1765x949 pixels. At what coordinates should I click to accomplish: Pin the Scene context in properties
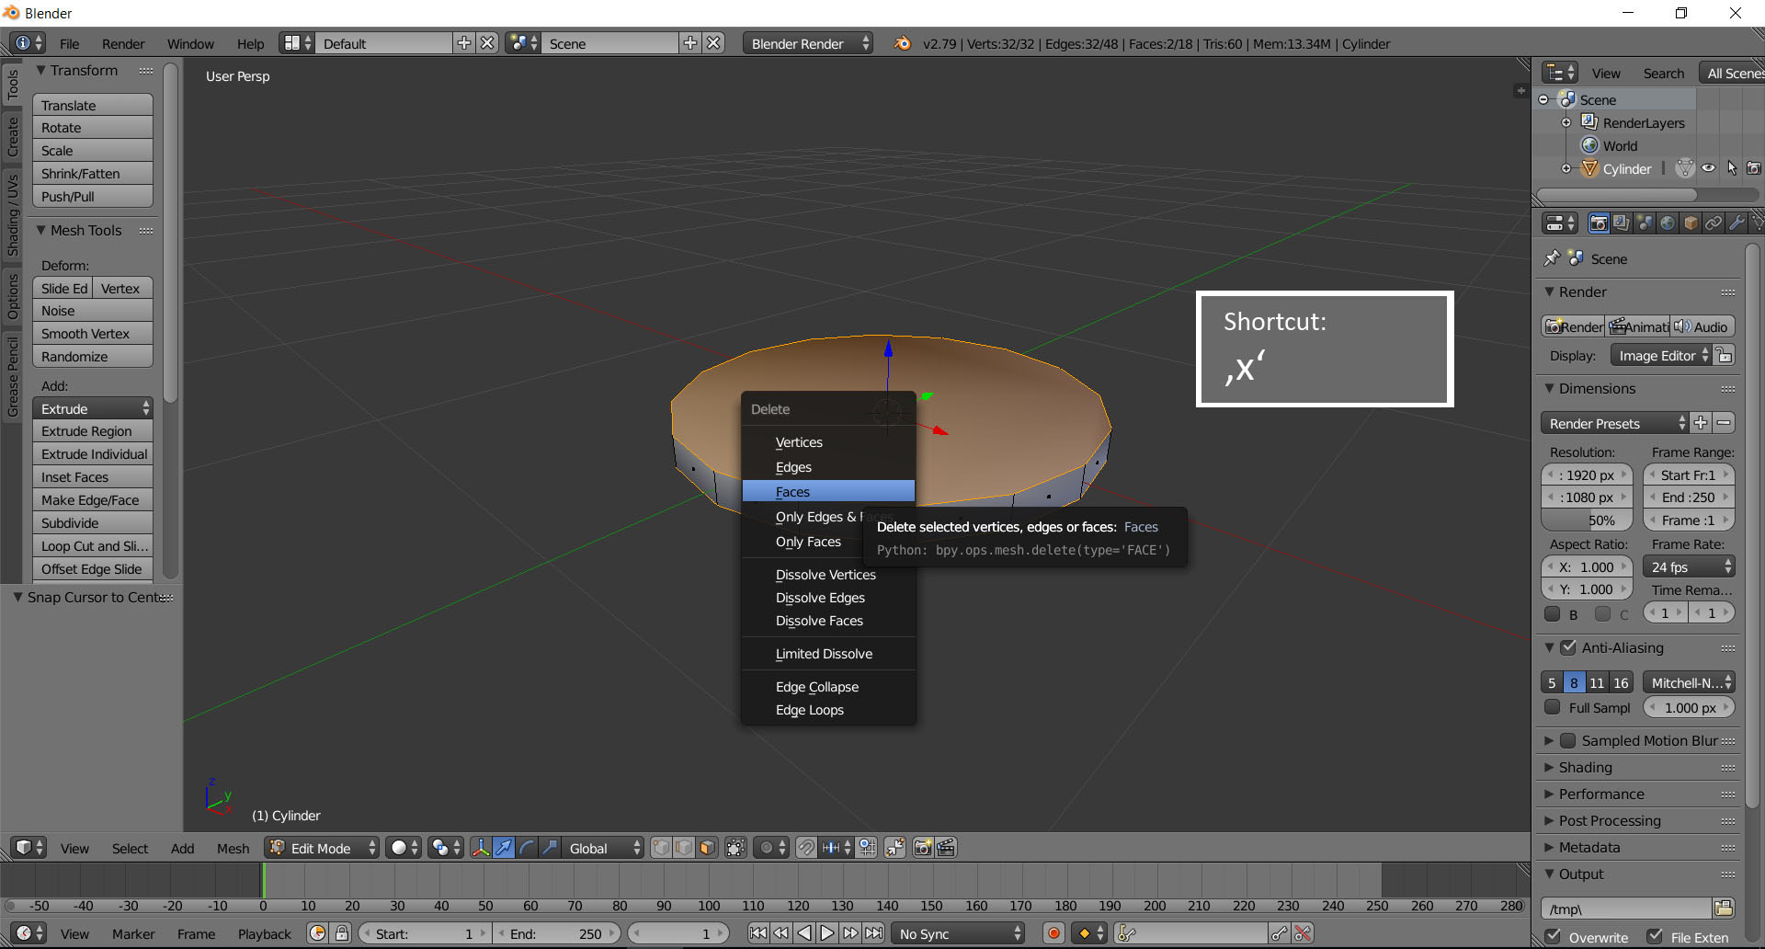tap(1552, 258)
